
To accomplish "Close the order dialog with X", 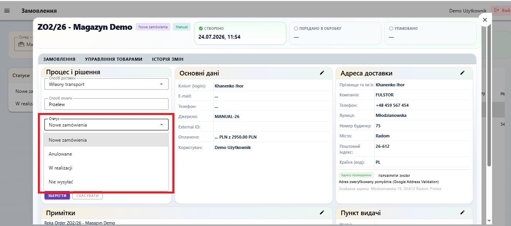I will [485, 20].
